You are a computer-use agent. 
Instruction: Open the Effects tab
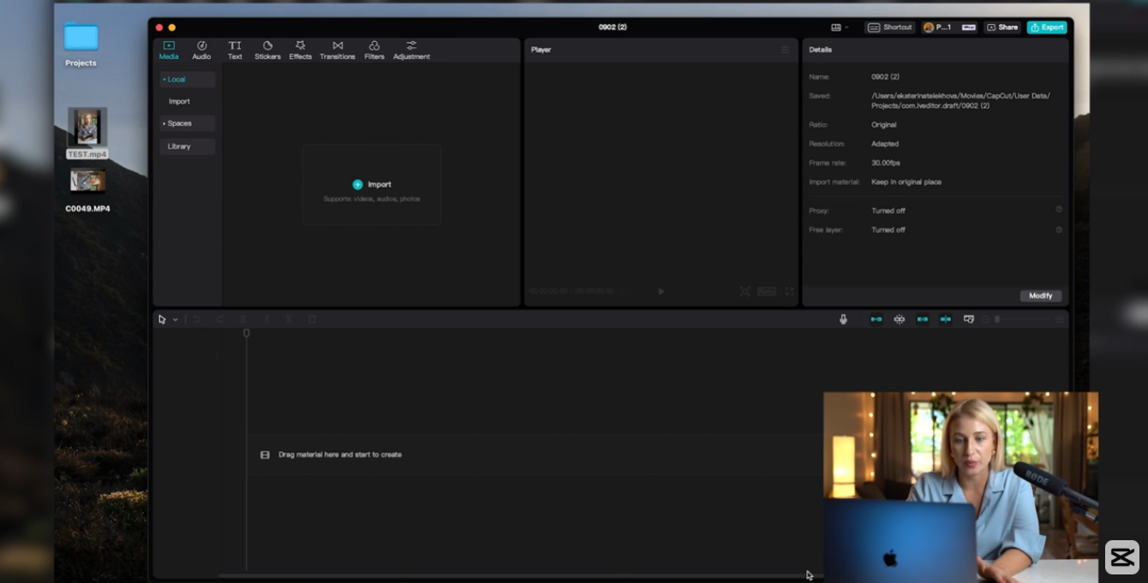[300, 51]
